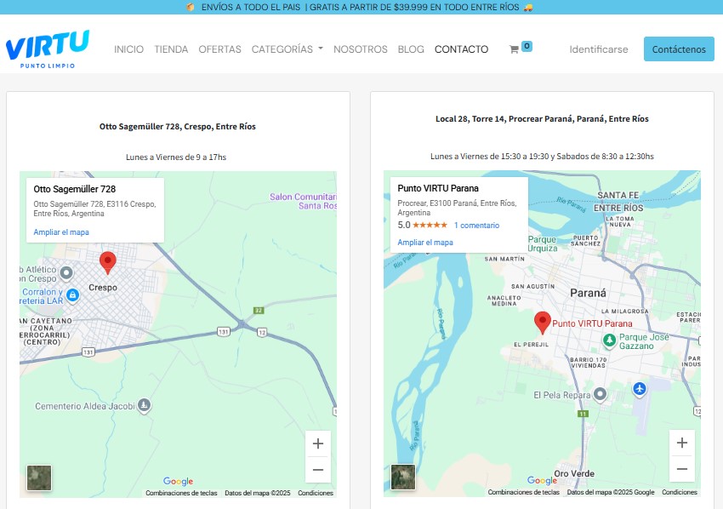The image size is (723, 509).
Task: Zoom in on the Crespo map
Action: [x=318, y=443]
